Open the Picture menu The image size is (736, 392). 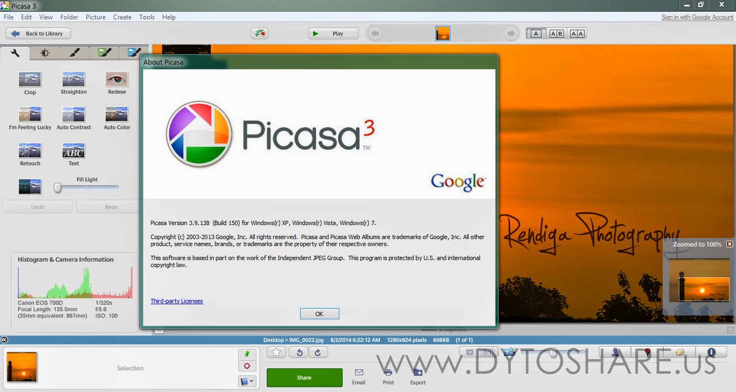[95, 17]
